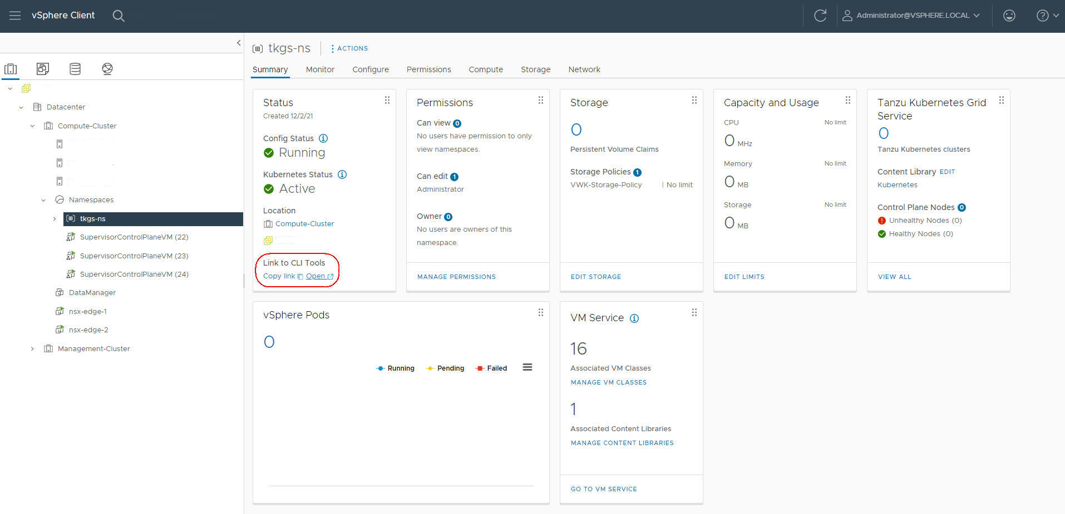Open the CLI Tools link
The image size is (1065, 514).
(x=320, y=276)
